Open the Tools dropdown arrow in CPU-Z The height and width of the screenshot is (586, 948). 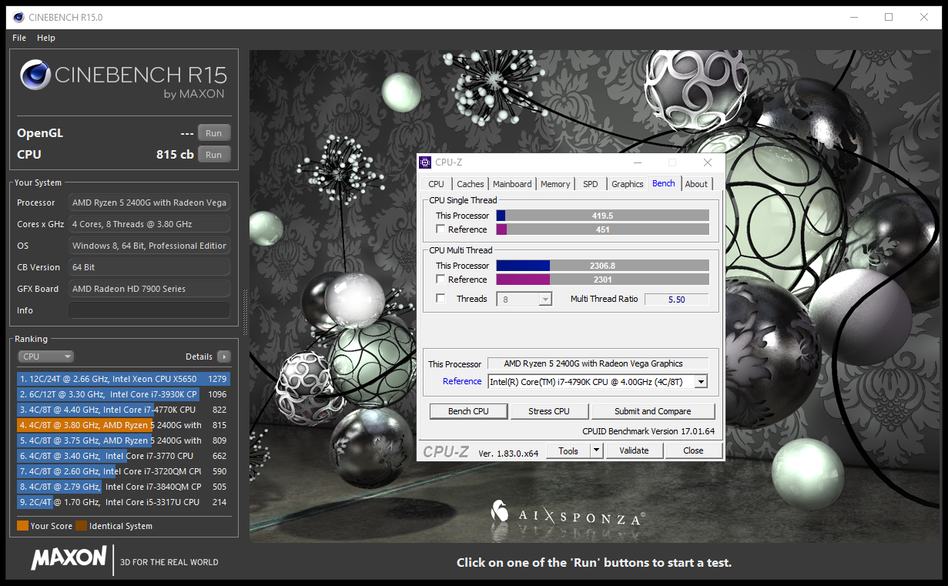[x=596, y=451]
